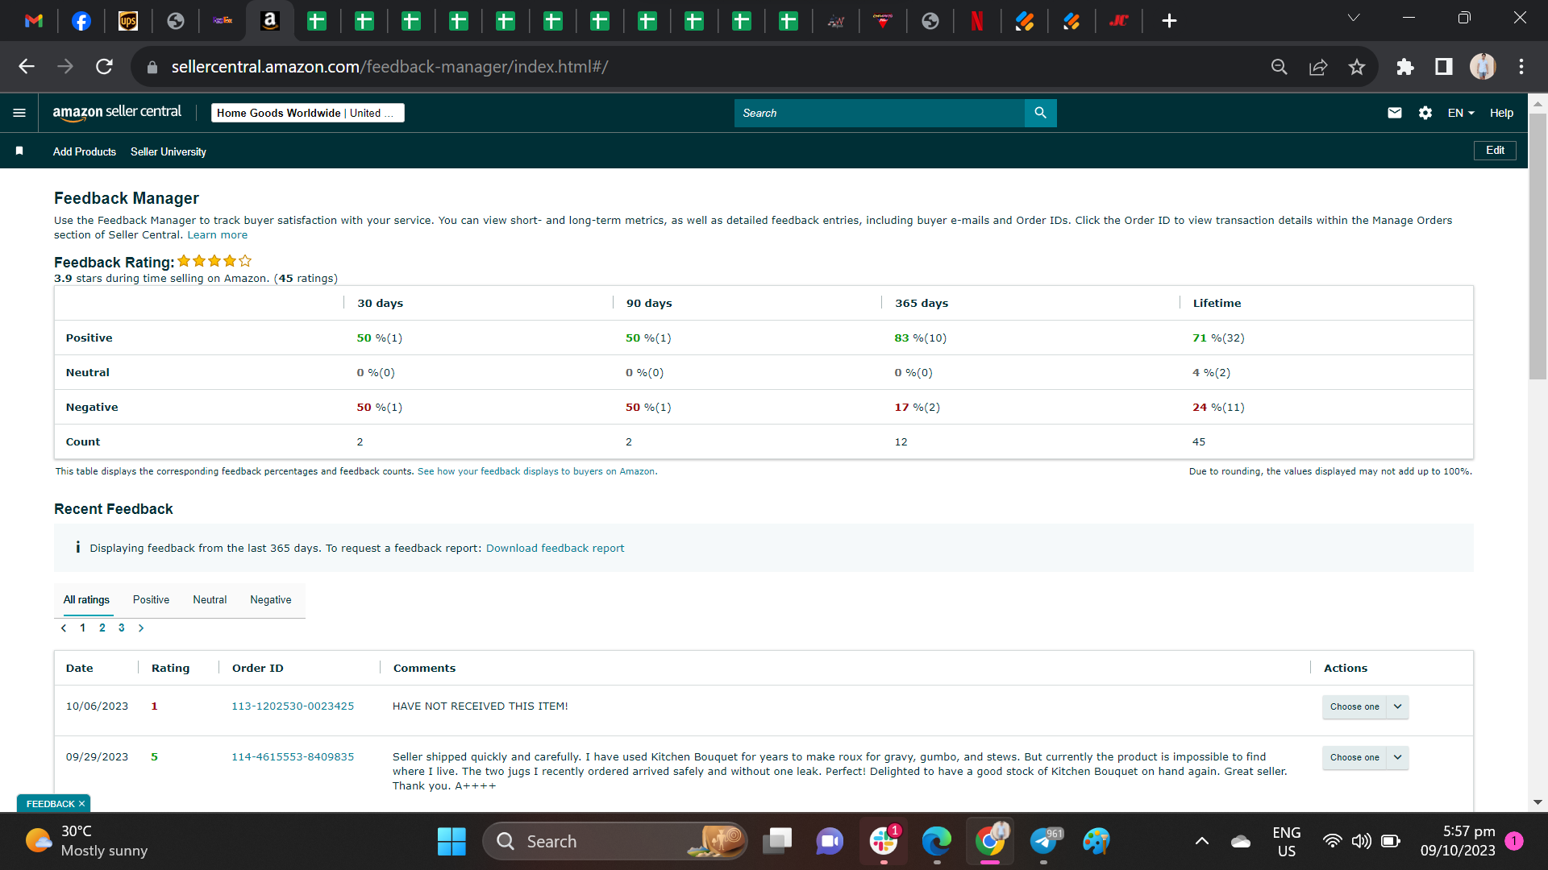Expand the browser tab search chevron

(1354, 18)
